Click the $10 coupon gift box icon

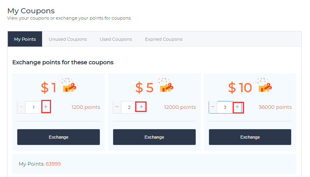(264, 85)
